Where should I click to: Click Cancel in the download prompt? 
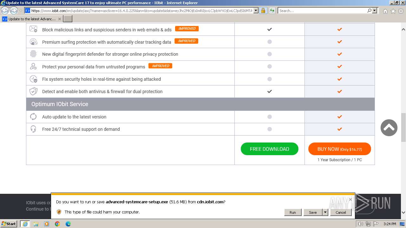(341, 212)
